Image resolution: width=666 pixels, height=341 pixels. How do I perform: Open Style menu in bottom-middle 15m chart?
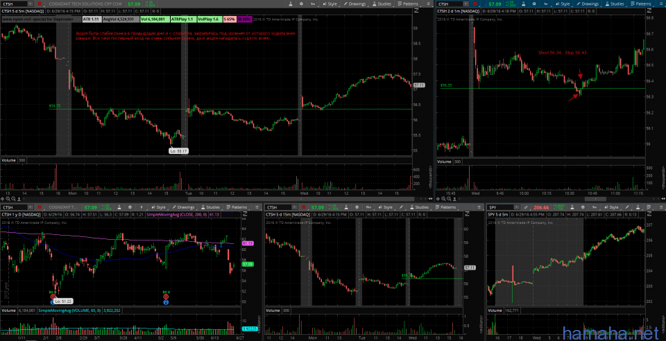[385, 207]
